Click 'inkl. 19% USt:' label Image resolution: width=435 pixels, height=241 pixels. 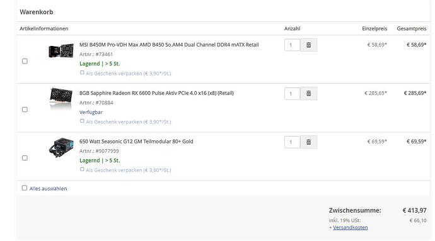(345, 220)
